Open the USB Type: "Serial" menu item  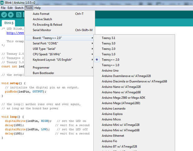[x=59, y=49]
